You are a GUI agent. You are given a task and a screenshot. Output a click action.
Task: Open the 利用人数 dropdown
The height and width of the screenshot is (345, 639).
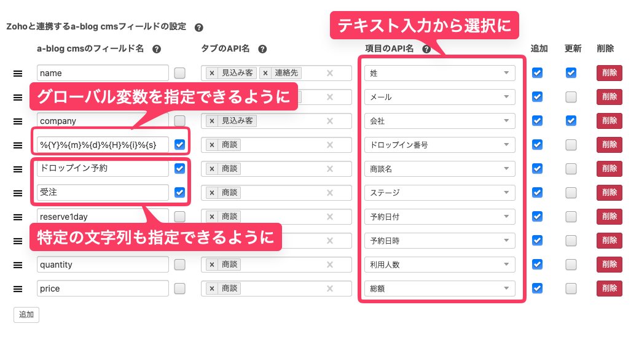click(x=440, y=265)
